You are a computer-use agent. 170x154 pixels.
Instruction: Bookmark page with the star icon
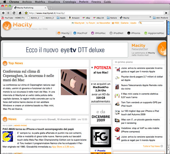26,13
